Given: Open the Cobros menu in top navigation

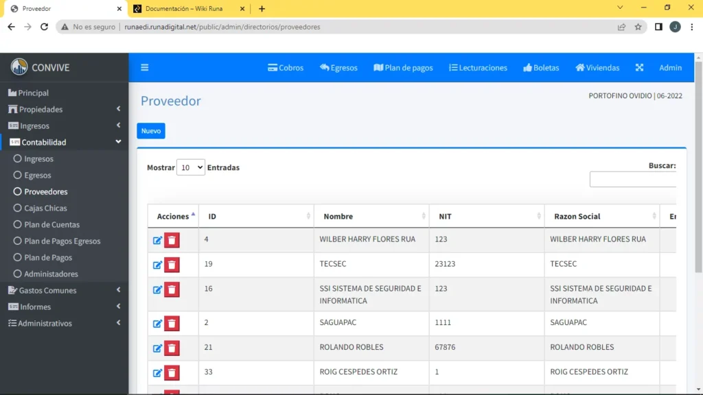Looking at the screenshot, I should pyautogui.click(x=286, y=68).
